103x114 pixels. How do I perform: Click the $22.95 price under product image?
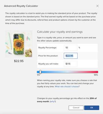pos(19,61)
